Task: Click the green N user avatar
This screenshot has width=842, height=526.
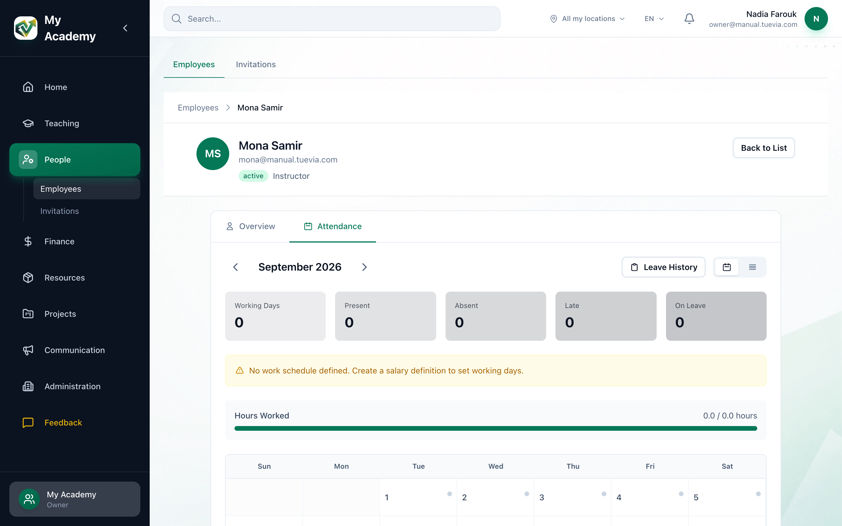Action: [816, 19]
